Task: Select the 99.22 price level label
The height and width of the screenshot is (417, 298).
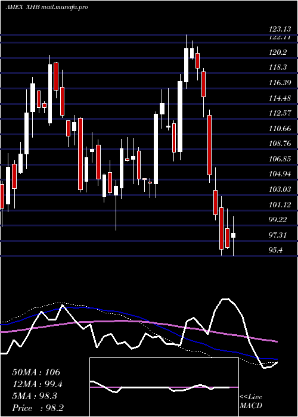Action: [x=278, y=220]
